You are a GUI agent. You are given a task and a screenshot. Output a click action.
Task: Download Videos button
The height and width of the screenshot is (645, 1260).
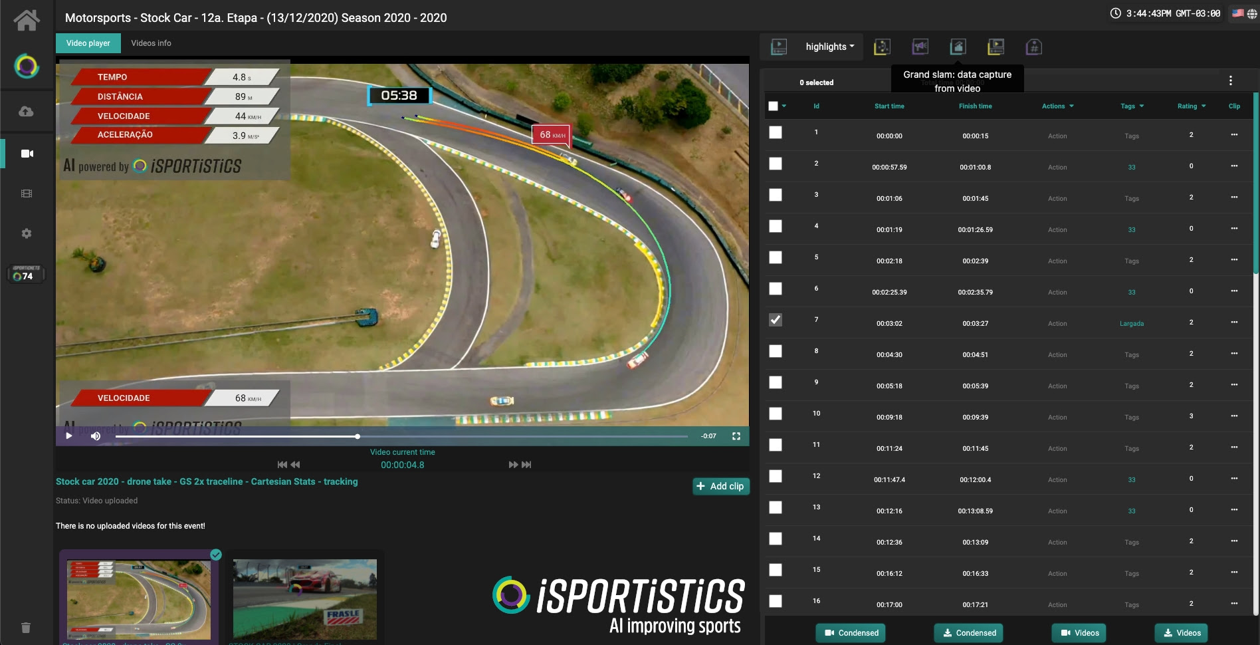click(x=1182, y=632)
